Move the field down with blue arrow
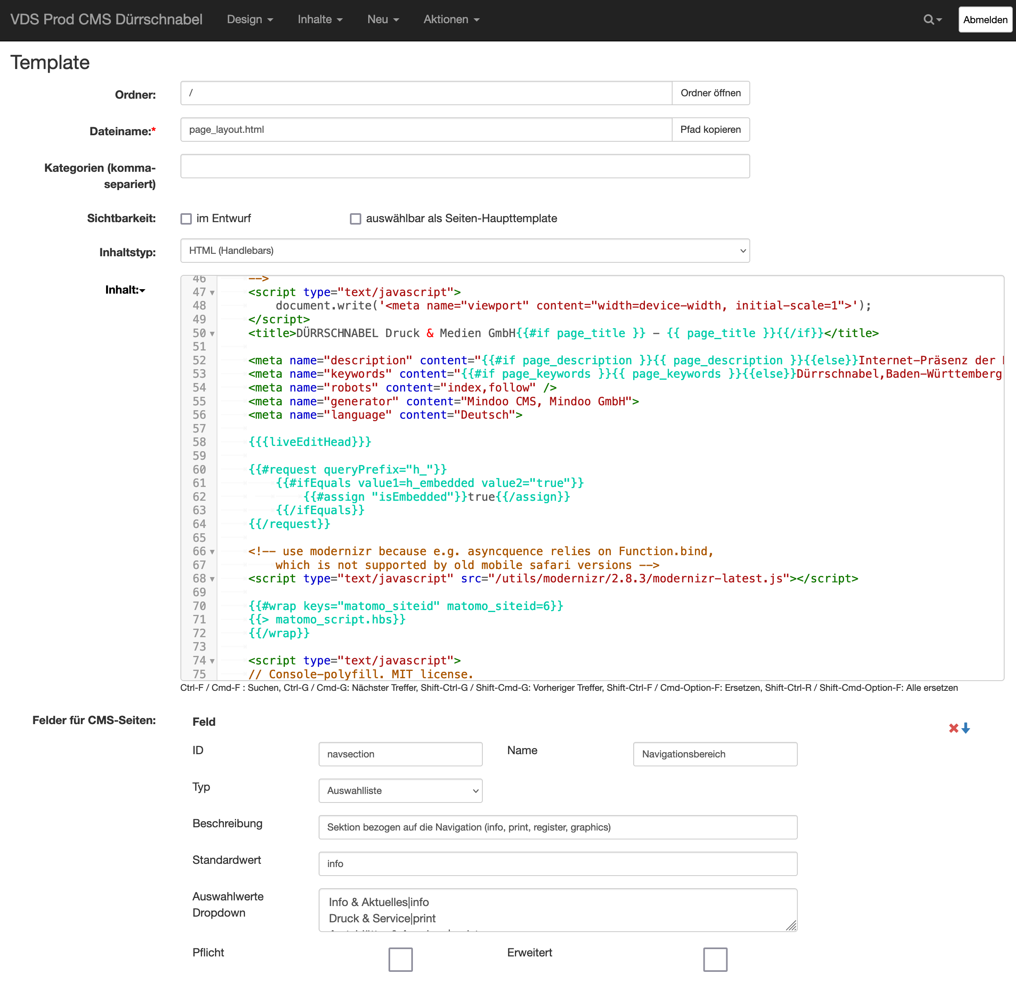 coord(966,728)
